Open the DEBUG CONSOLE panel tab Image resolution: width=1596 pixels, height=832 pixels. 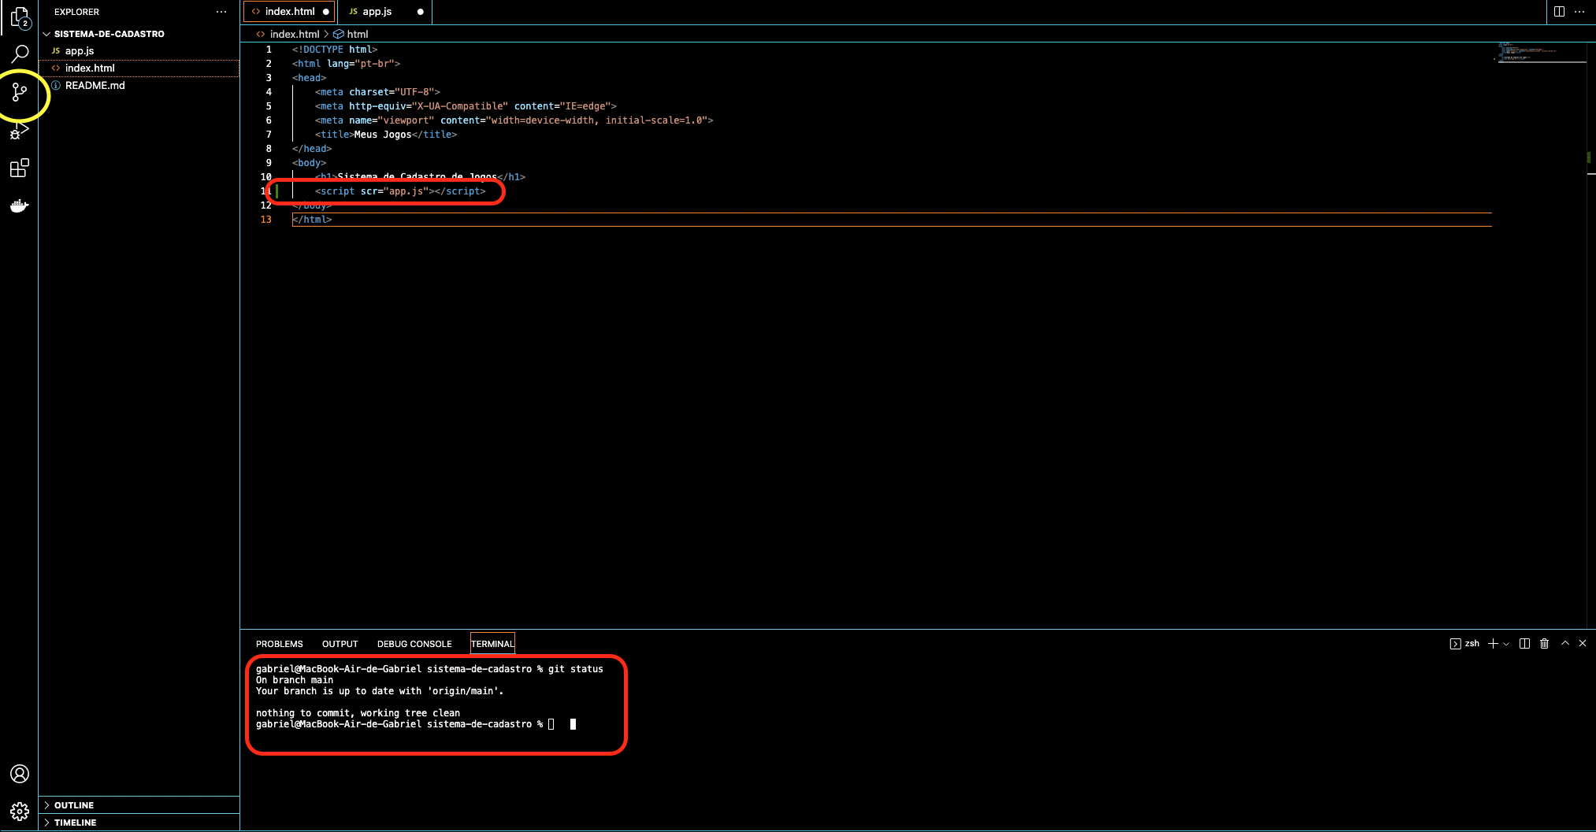414,644
